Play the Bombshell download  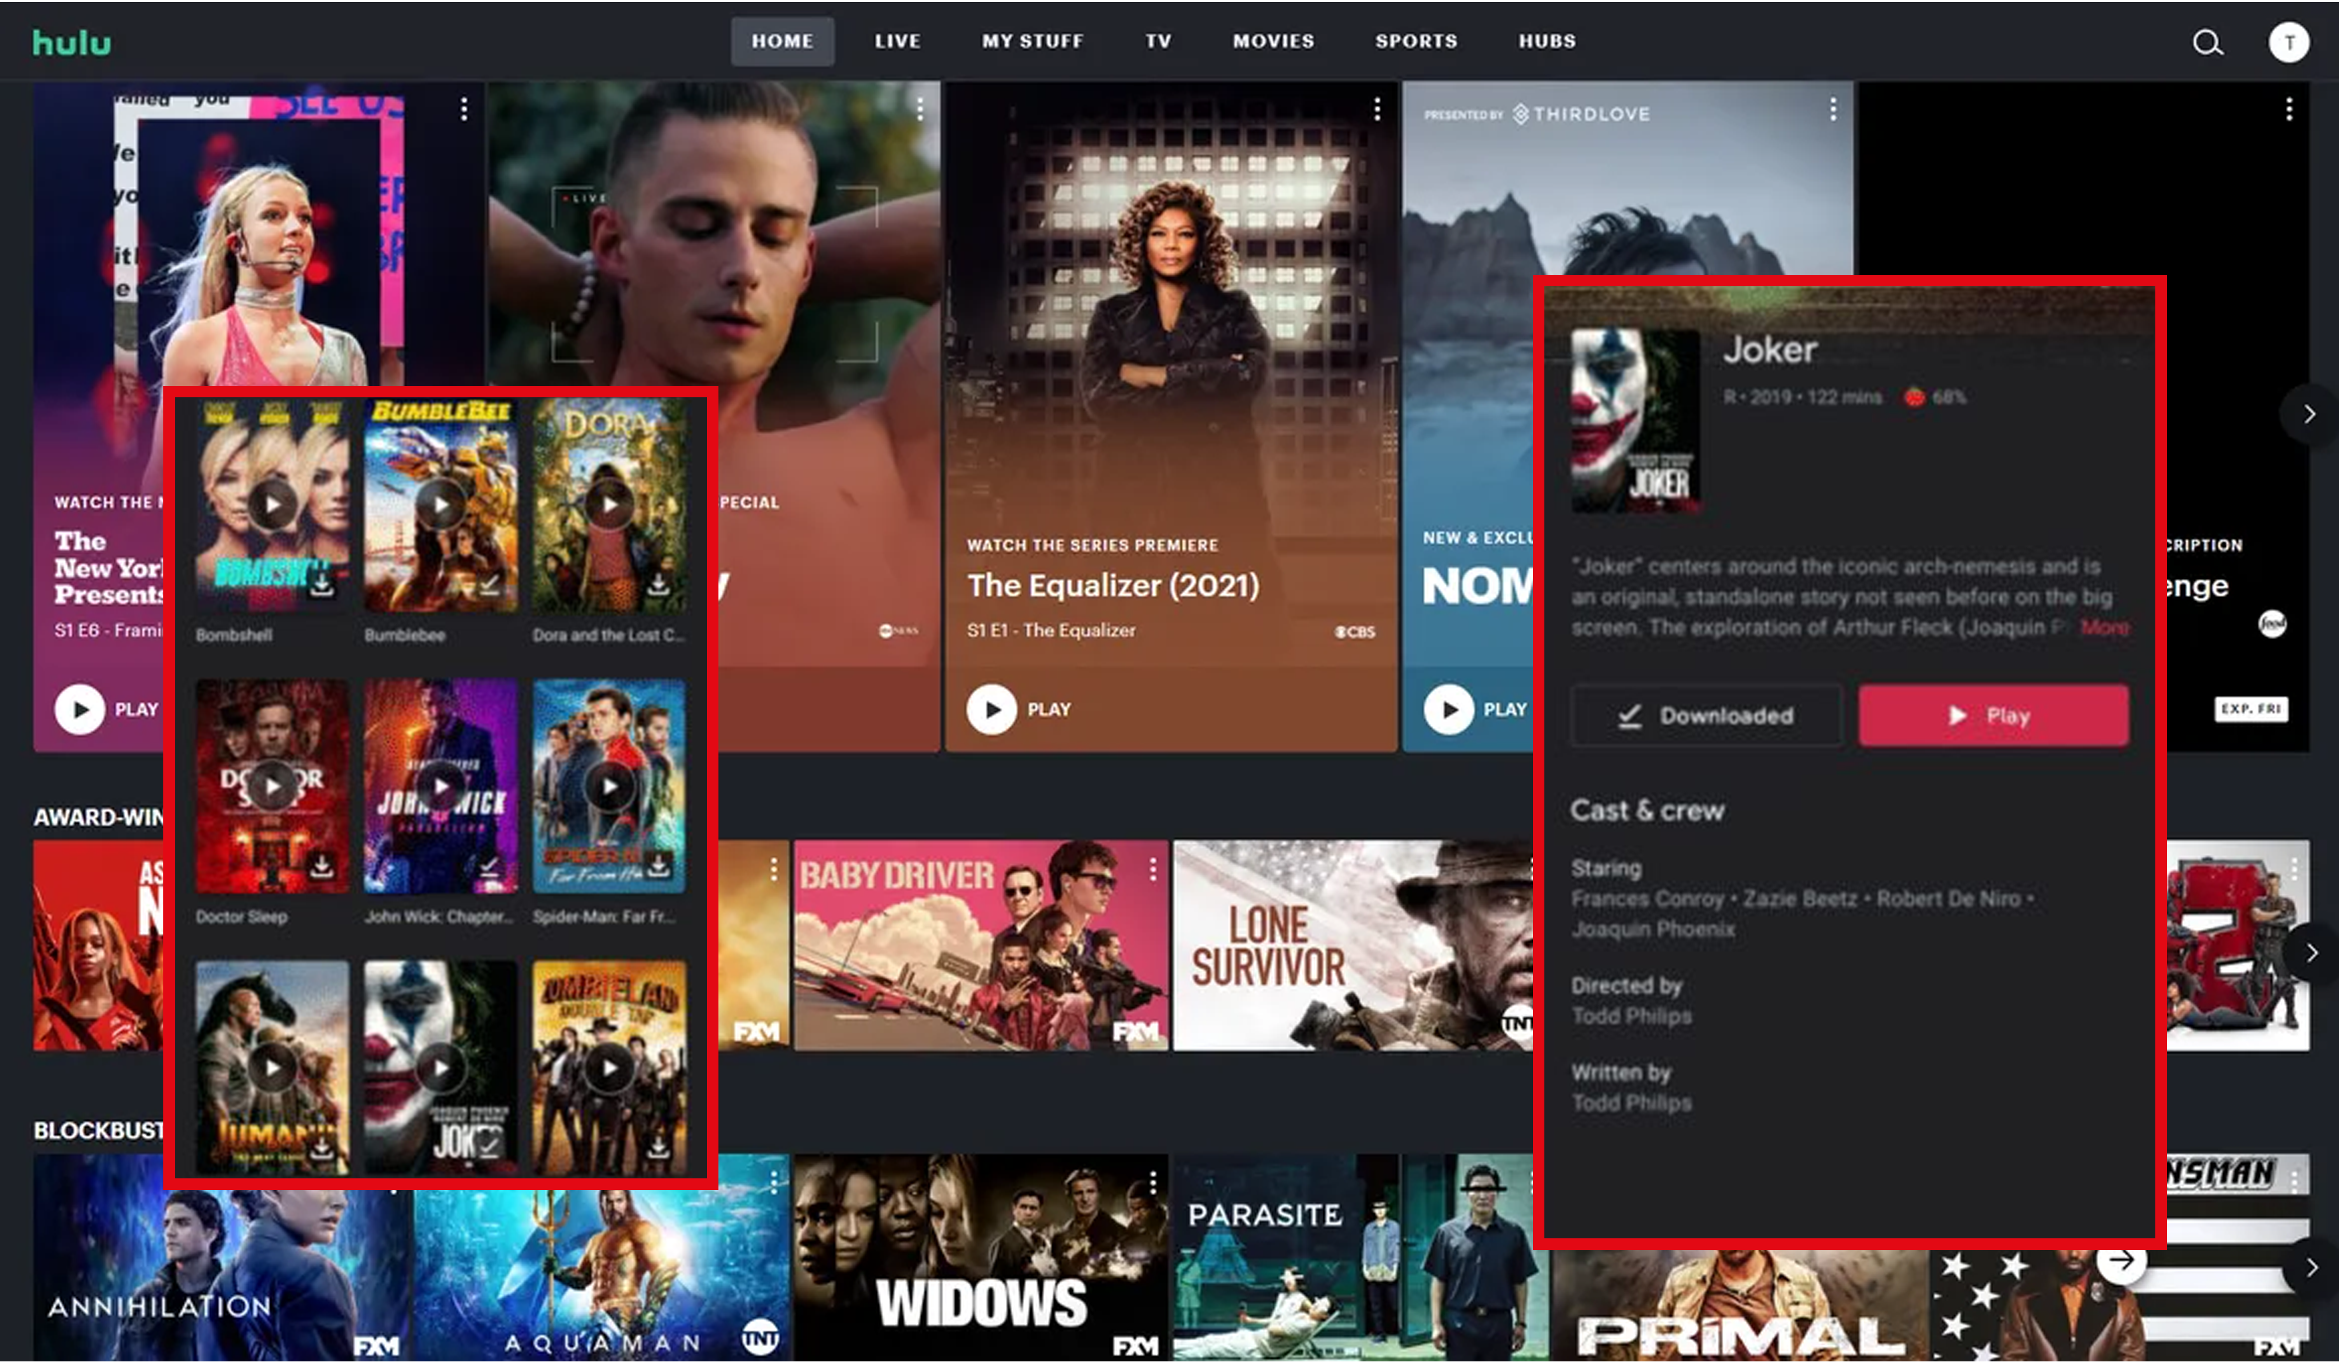[x=272, y=504]
